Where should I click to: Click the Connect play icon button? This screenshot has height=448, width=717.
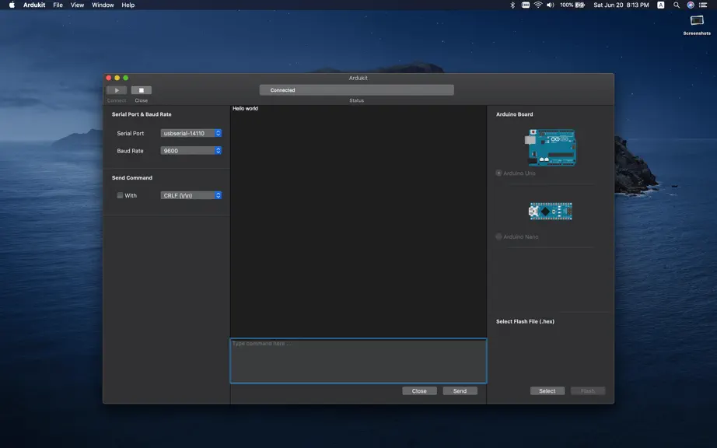pyautogui.click(x=117, y=90)
